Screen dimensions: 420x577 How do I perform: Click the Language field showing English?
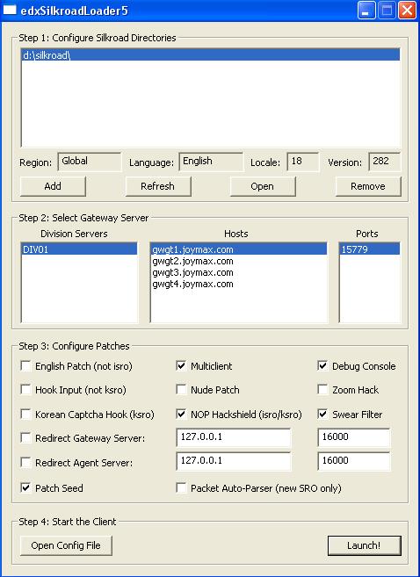(211, 162)
